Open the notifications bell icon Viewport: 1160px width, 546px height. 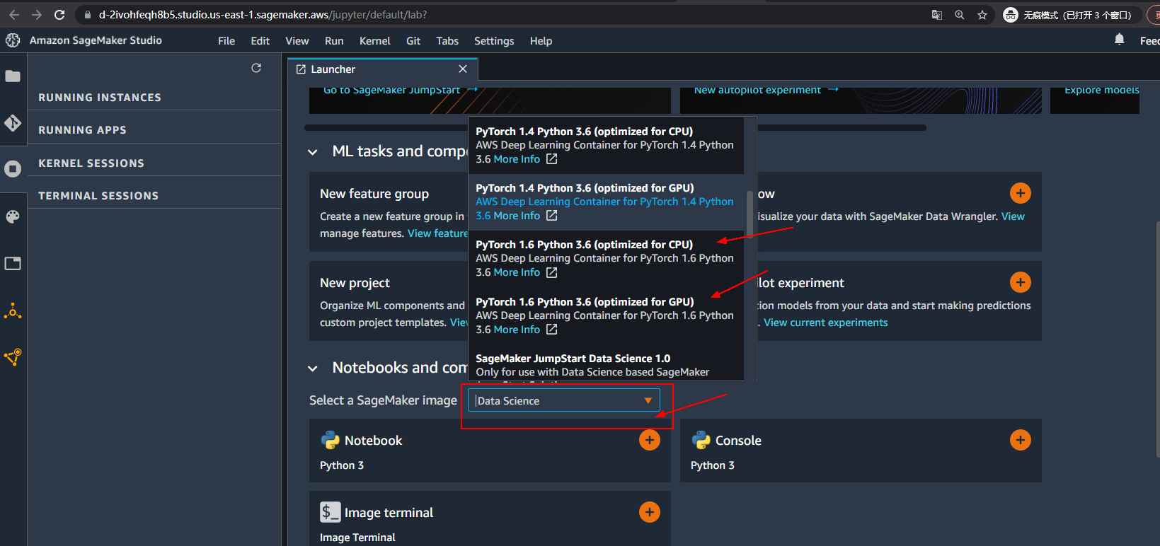pyautogui.click(x=1119, y=40)
